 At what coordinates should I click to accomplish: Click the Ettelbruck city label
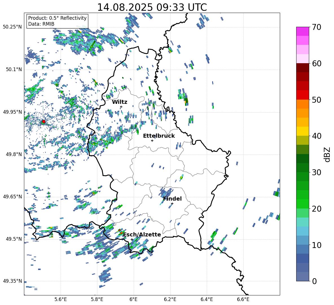click(159, 136)
